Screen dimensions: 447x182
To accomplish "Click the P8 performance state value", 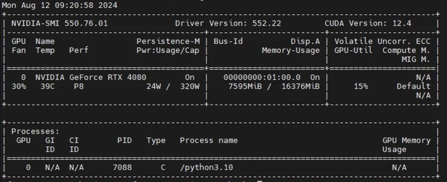I will click(x=79, y=86).
